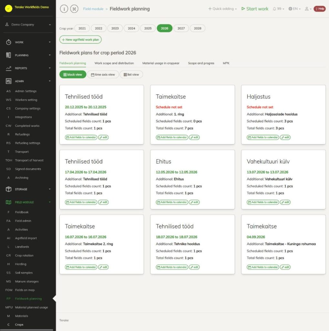Collapse the FIELD MODULE sidebar section

click(x=28, y=202)
